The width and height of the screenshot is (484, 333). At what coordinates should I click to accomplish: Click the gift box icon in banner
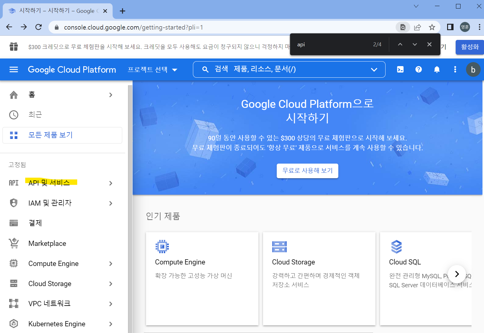[x=14, y=47]
